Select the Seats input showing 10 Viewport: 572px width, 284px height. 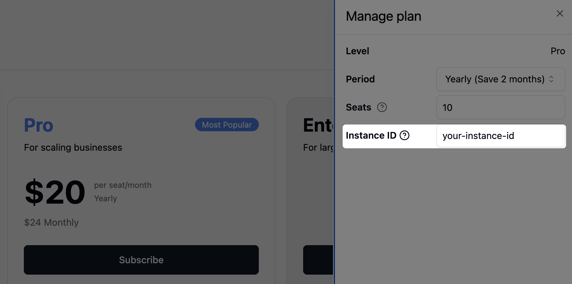(x=500, y=107)
